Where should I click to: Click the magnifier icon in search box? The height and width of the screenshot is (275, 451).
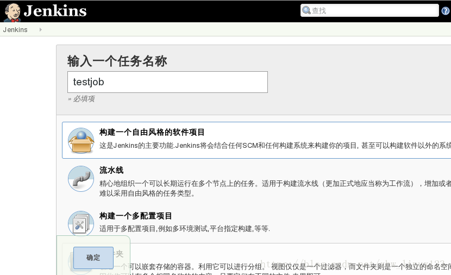pyautogui.click(x=306, y=10)
